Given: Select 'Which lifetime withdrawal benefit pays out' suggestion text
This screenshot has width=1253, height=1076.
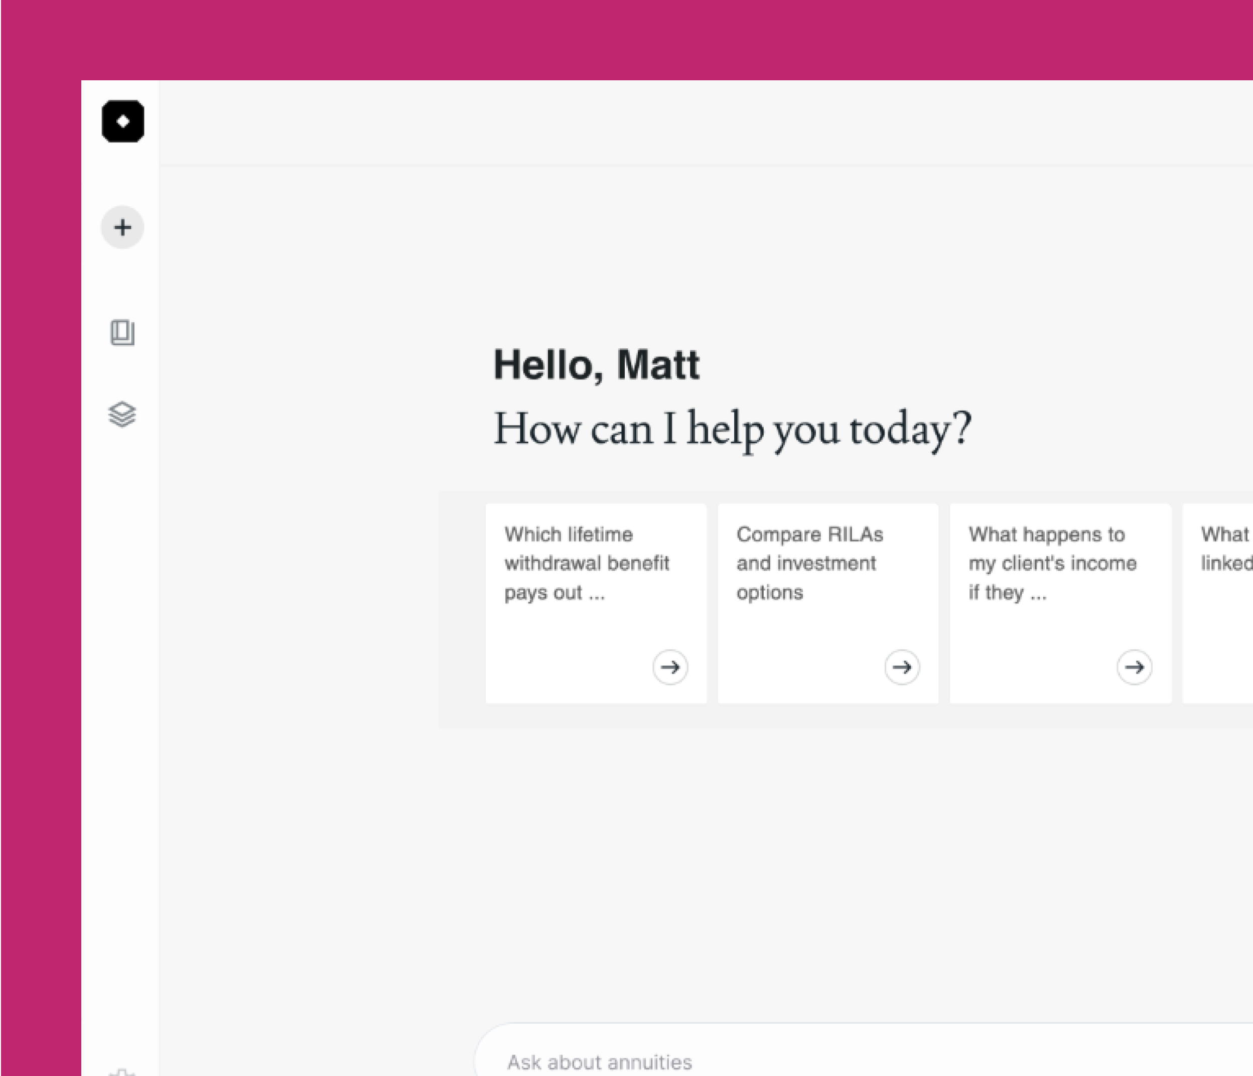Looking at the screenshot, I should pos(587,563).
